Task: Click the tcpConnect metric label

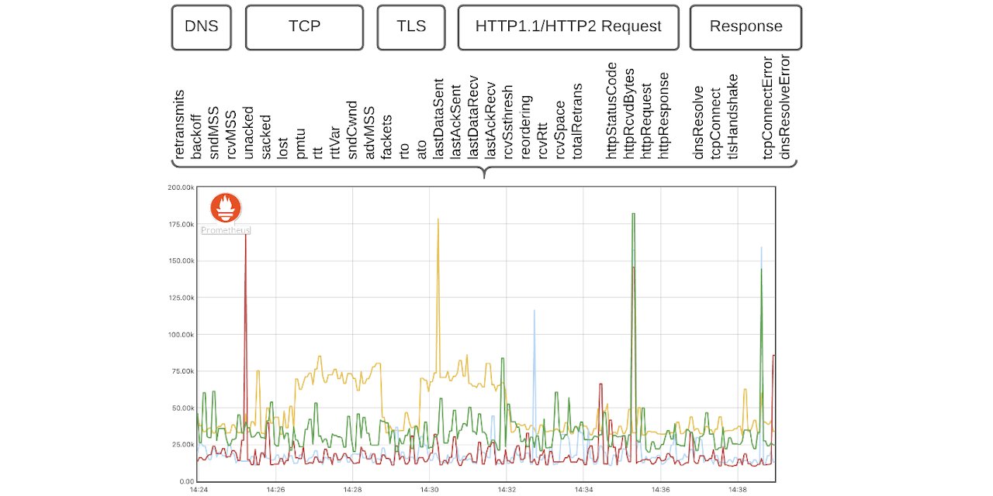Action: (715, 124)
